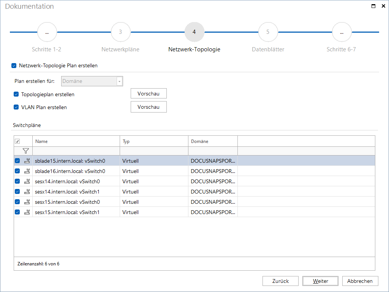Go to wizard step 5 Datenblätter
The height and width of the screenshot is (292, 389).
[268, 32]
